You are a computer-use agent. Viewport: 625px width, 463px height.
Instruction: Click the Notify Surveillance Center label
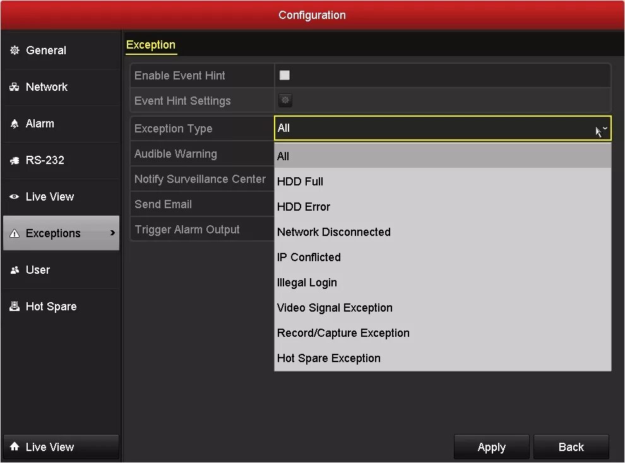pos(199,179)
